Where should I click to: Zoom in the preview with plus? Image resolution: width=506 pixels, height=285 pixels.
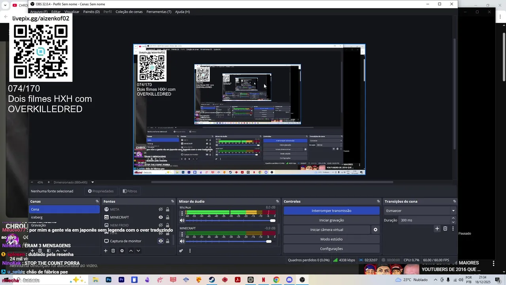(49, 182)
